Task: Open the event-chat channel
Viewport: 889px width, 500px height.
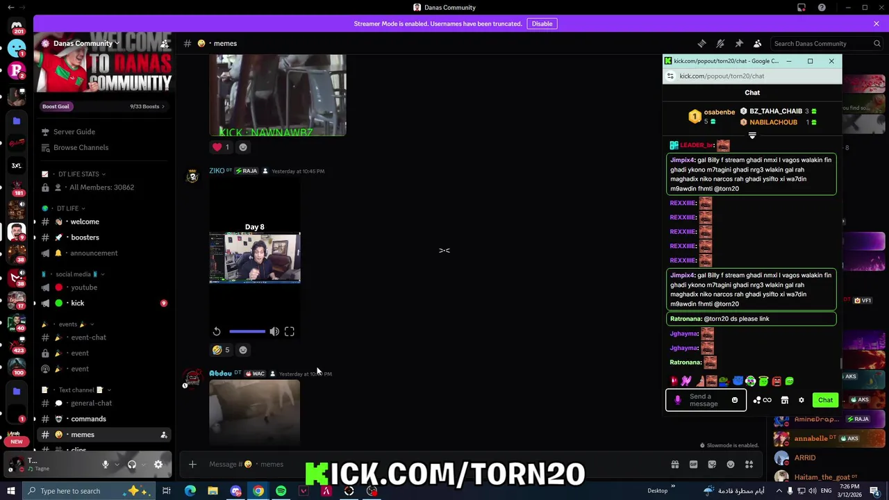Action: [88, 337]
